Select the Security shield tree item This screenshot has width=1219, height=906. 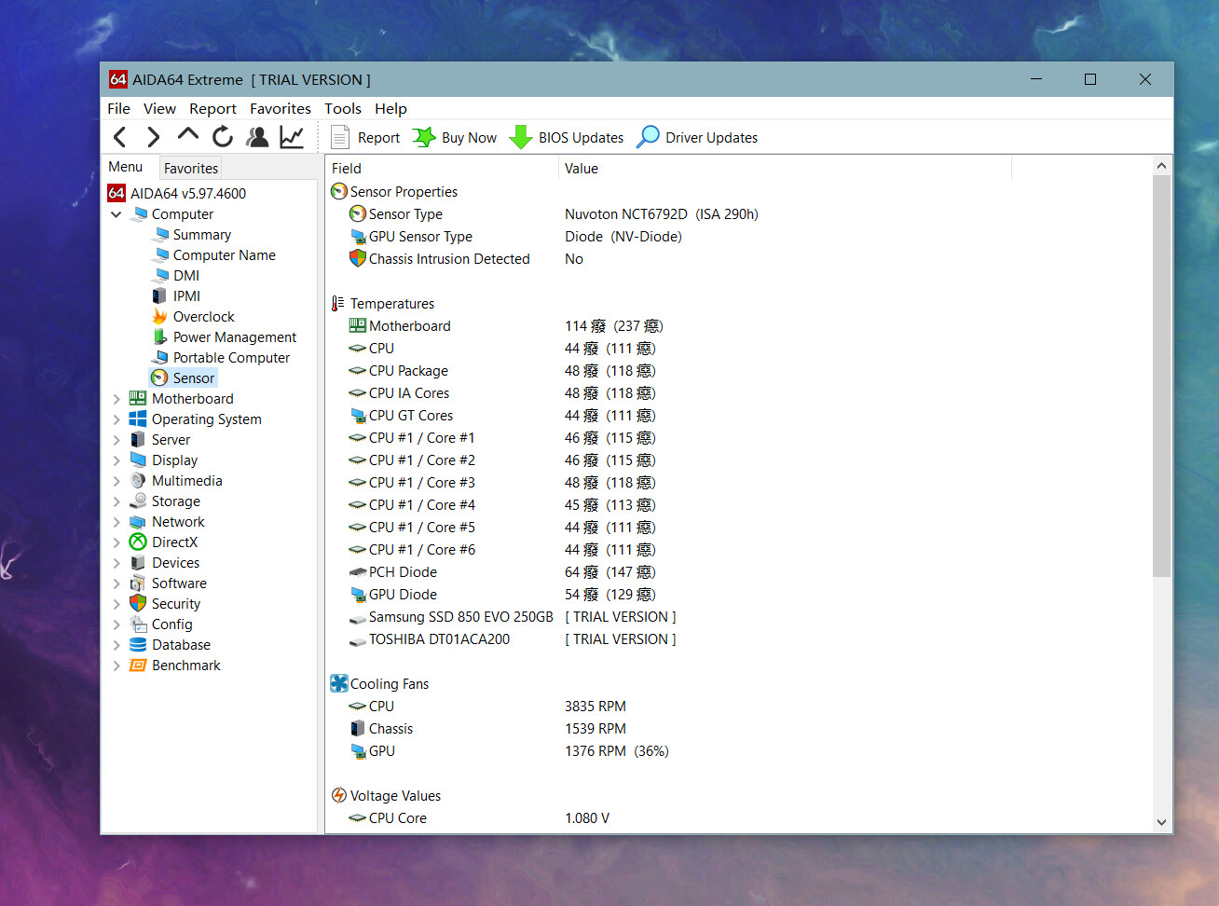point(176,604)
